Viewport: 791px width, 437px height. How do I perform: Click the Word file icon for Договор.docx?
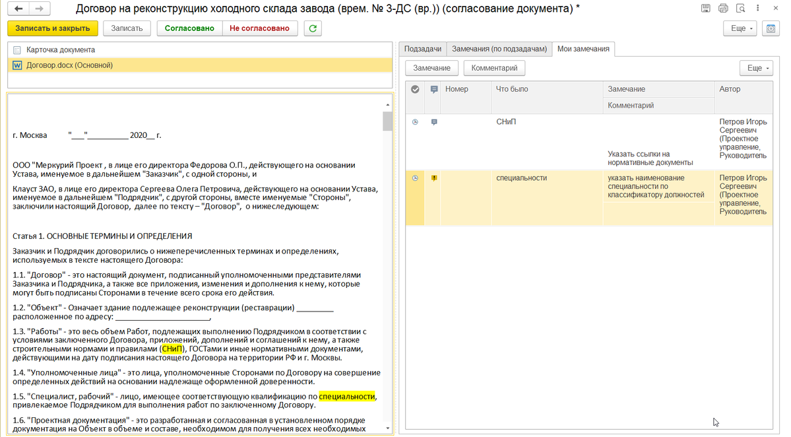click(x=17, y=65)
